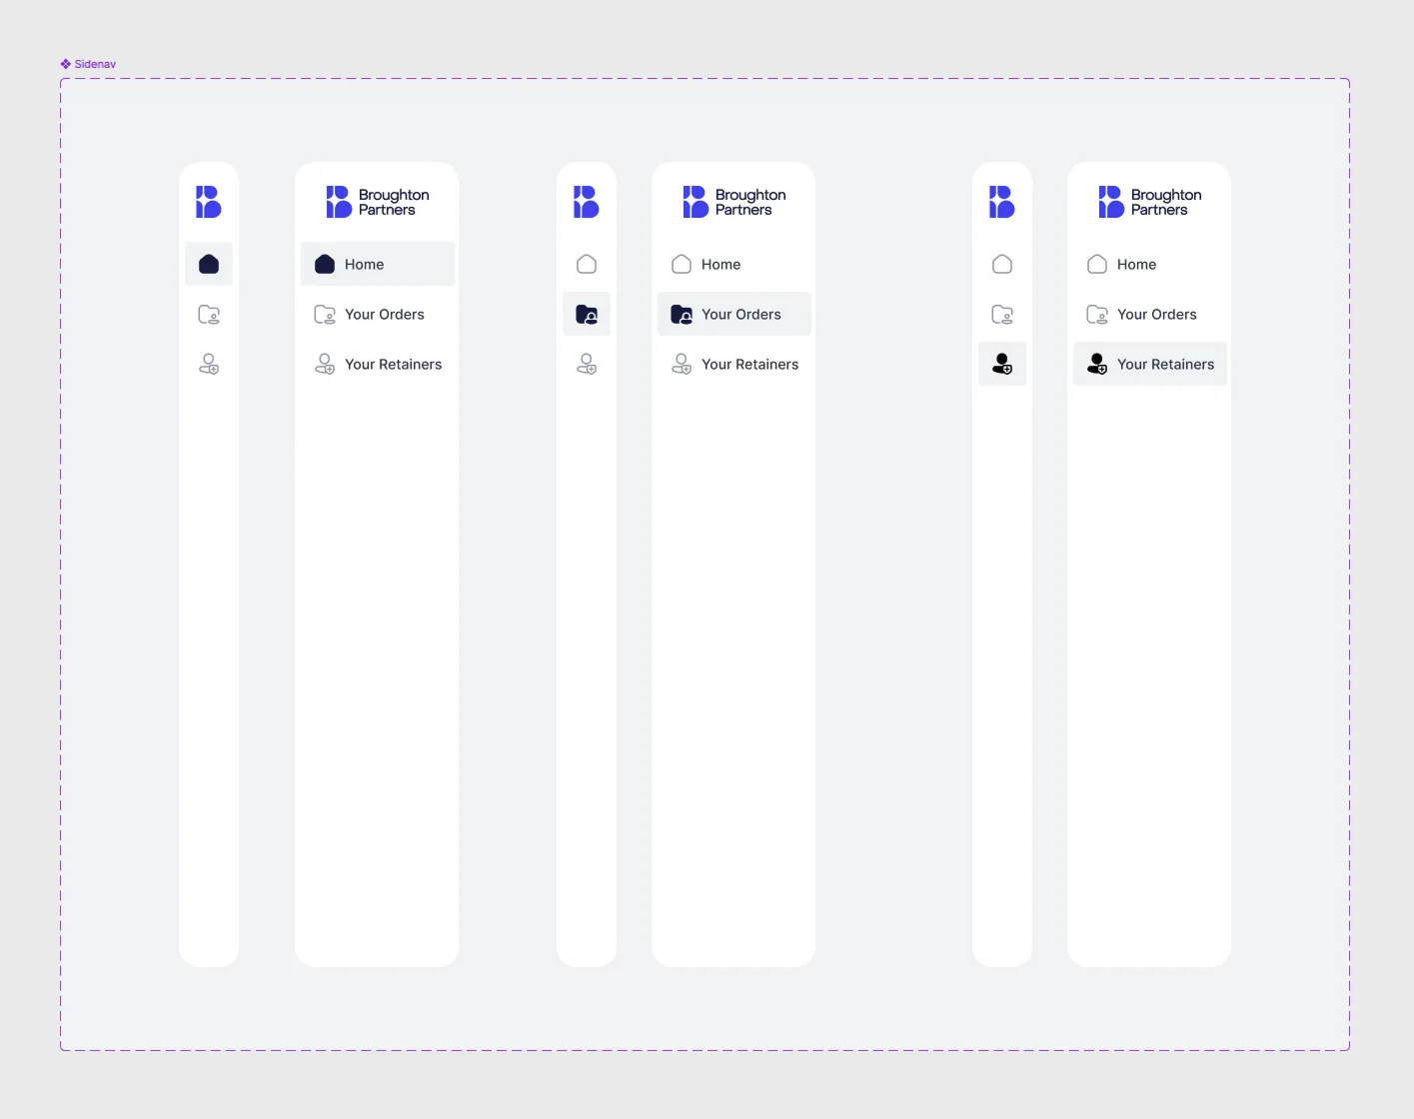Click filled Orders folder icon in collapsed sidenav
This screenshot has height=1119, width=1414.
[587, 314]
